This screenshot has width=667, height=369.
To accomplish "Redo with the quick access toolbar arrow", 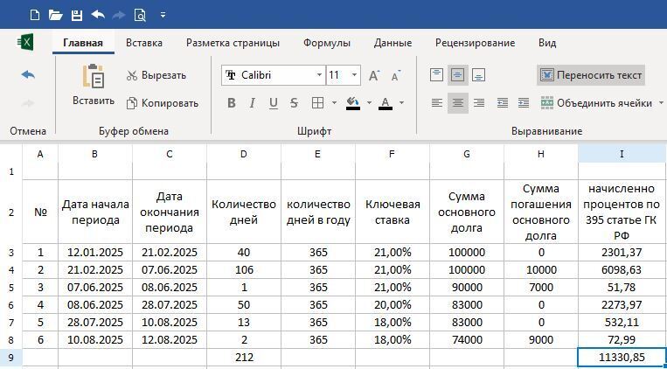I will tap(119, 16).
